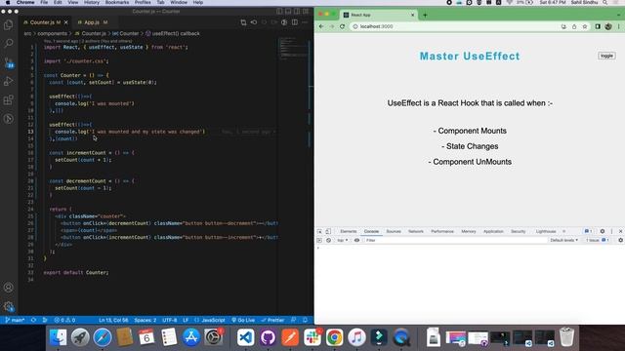Switch to DevTools Console tab

point(371,231)
